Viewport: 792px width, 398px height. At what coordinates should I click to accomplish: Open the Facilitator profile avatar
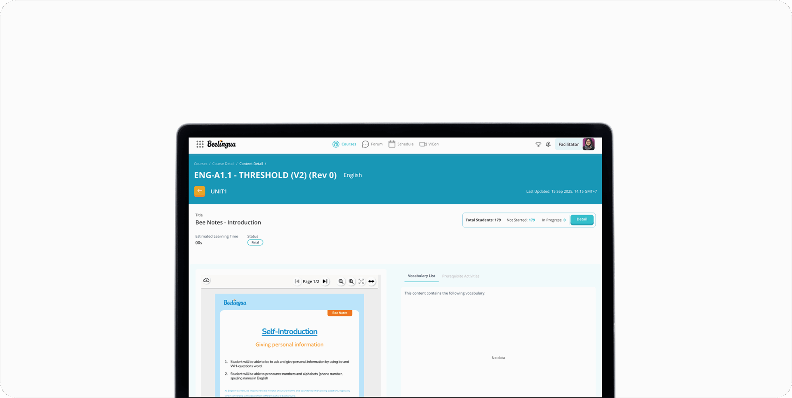(x=588, y=144)
